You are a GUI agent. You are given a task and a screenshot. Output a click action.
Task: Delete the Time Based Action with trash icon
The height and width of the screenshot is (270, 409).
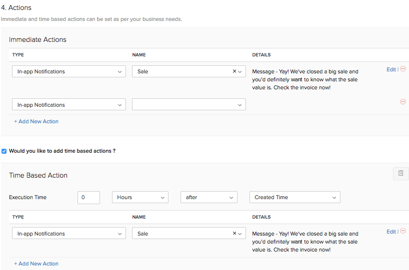click(x=400, y=173)
